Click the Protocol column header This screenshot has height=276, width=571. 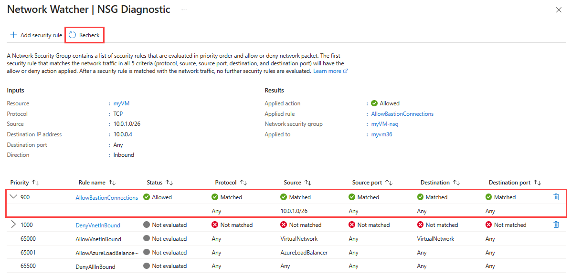coord(226,183)
